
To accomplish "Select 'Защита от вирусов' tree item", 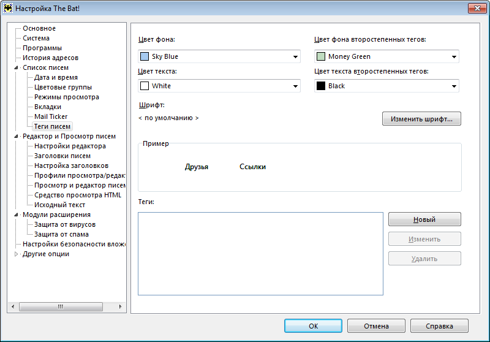I will [x=65, y=224].
